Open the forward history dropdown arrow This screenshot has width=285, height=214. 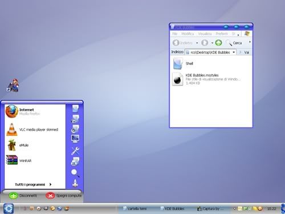pos(212,43)
